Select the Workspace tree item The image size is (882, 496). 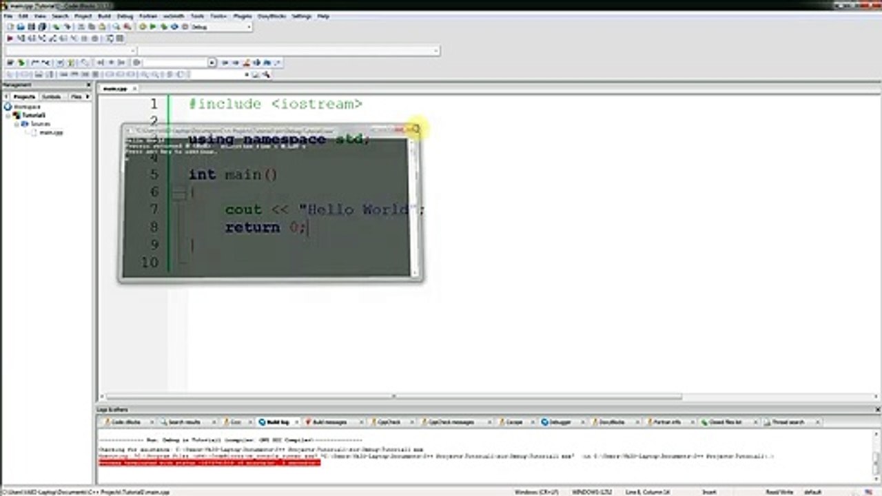[27, 107]
